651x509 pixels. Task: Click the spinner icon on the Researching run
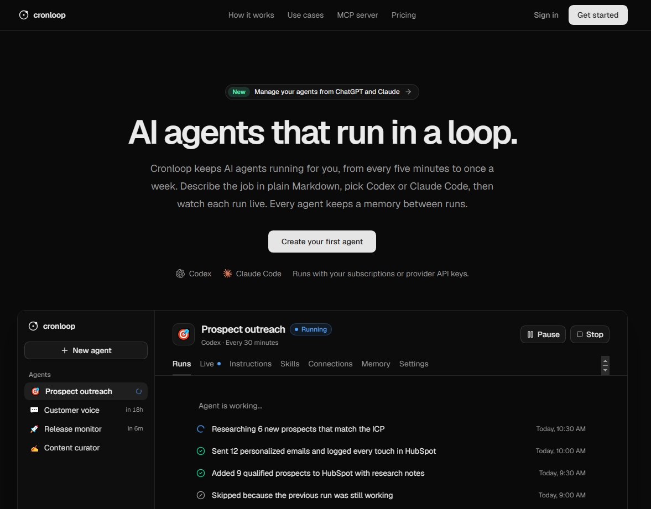click(x=201, y=429)
